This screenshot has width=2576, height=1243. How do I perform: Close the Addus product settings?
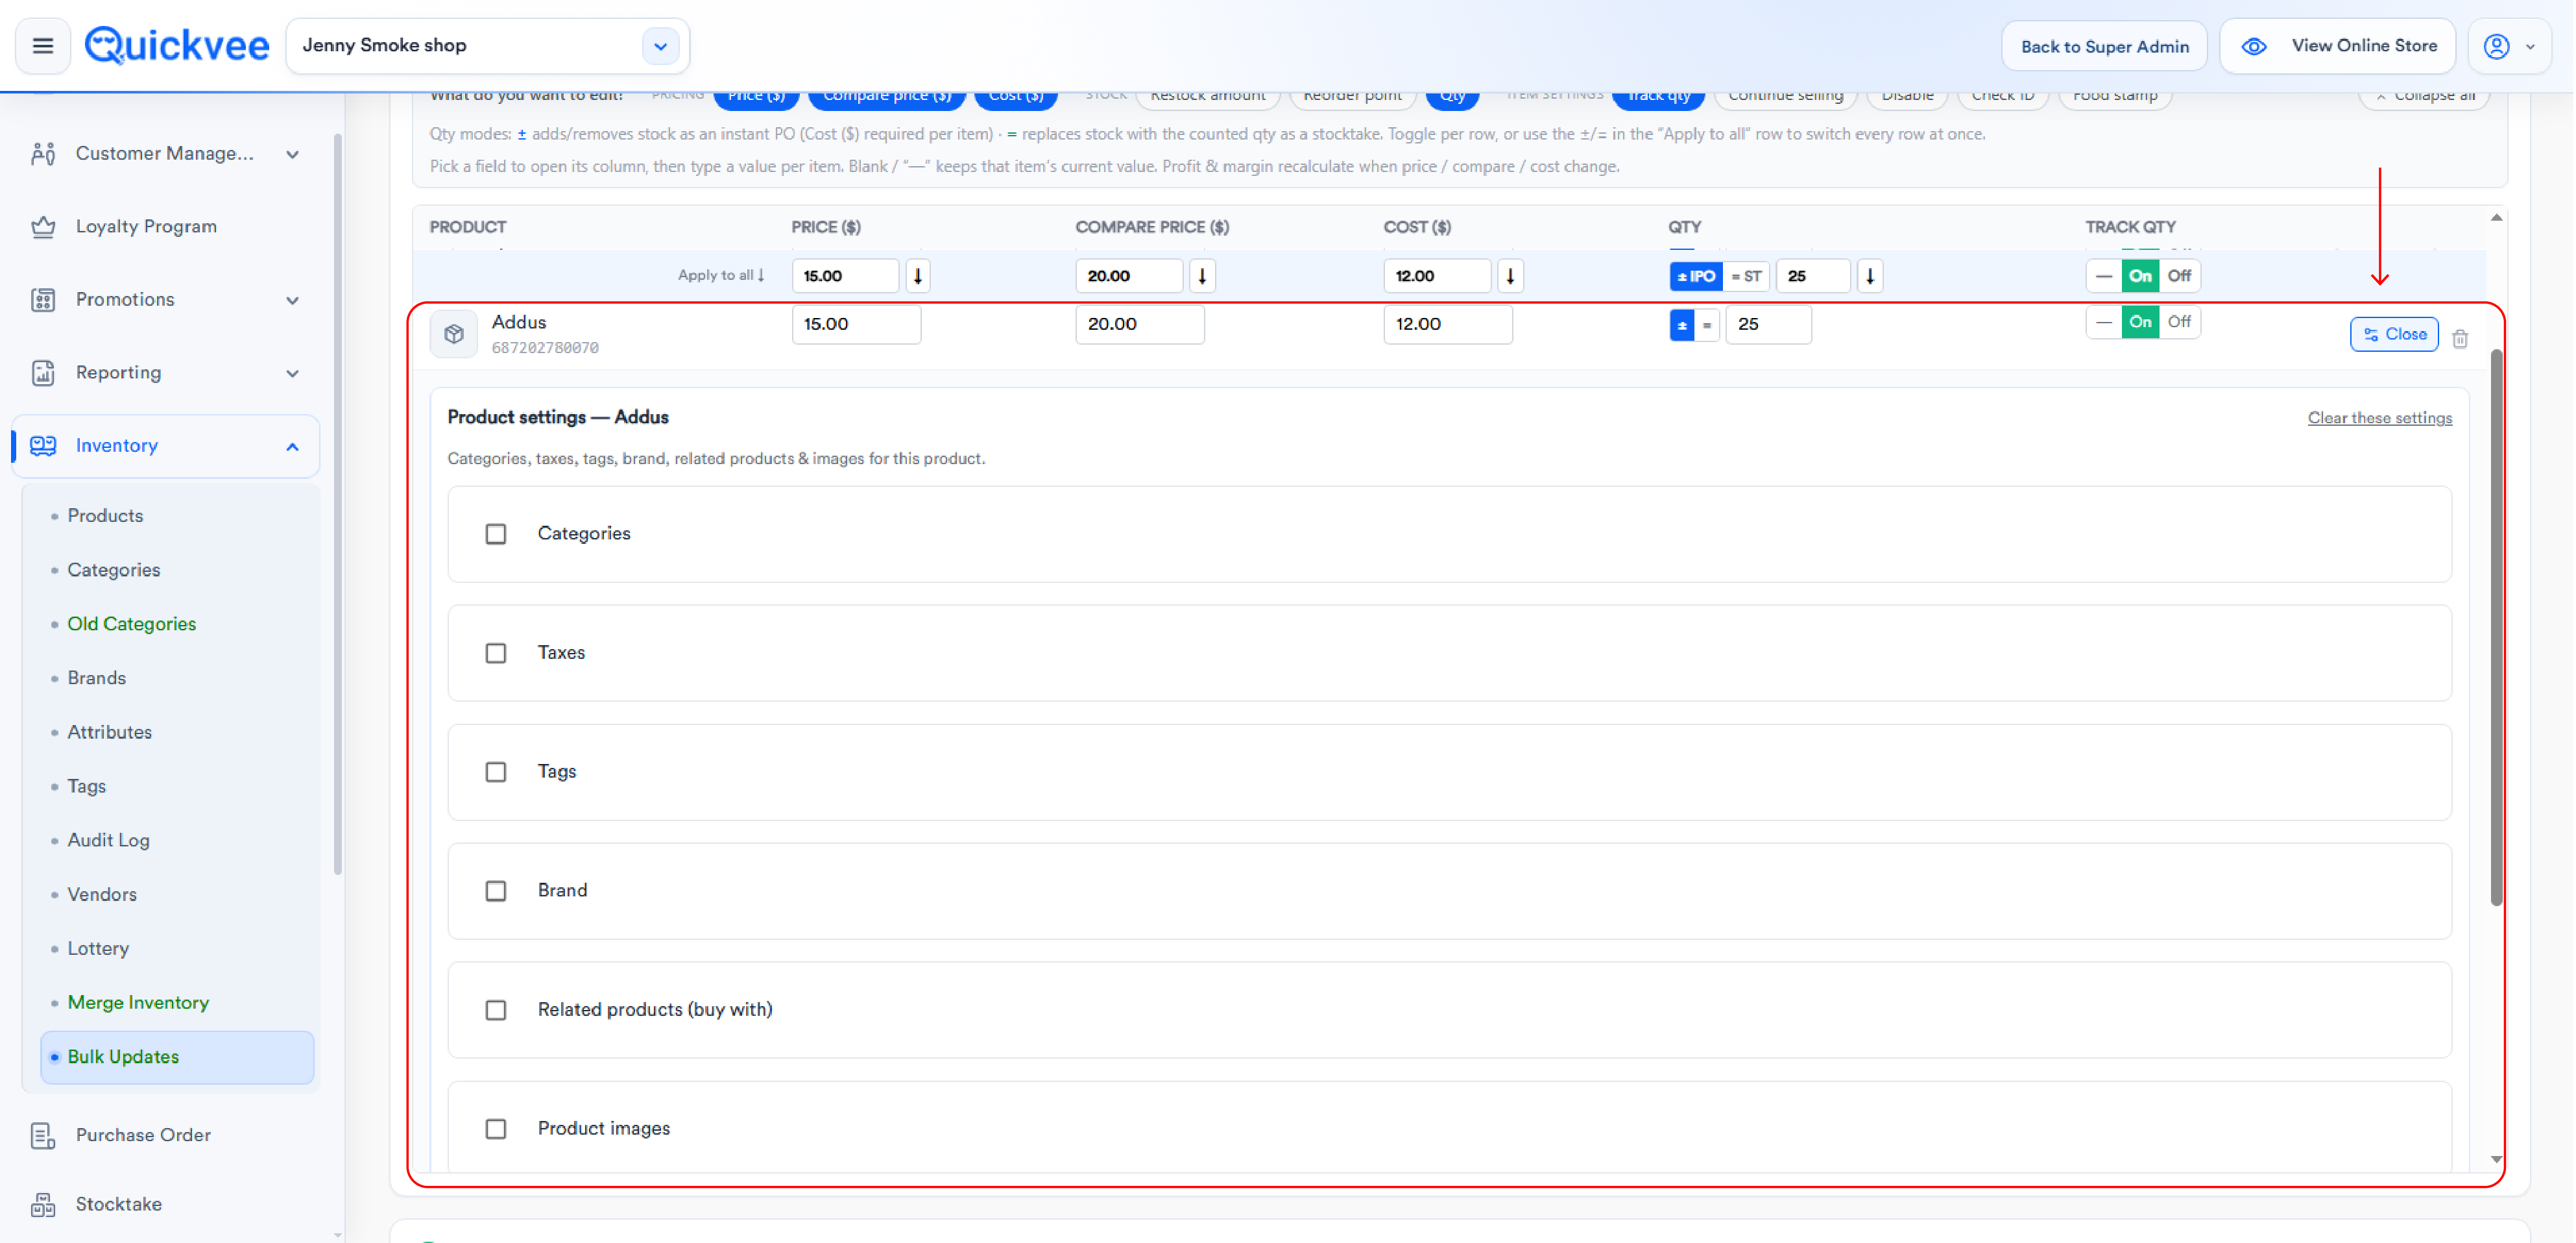click(2394, 334)
